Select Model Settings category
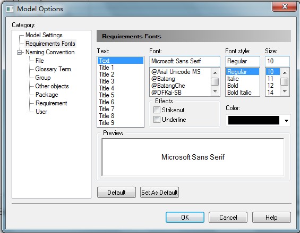300x233 pixels. pyautogui.click(x=44, y=35)
